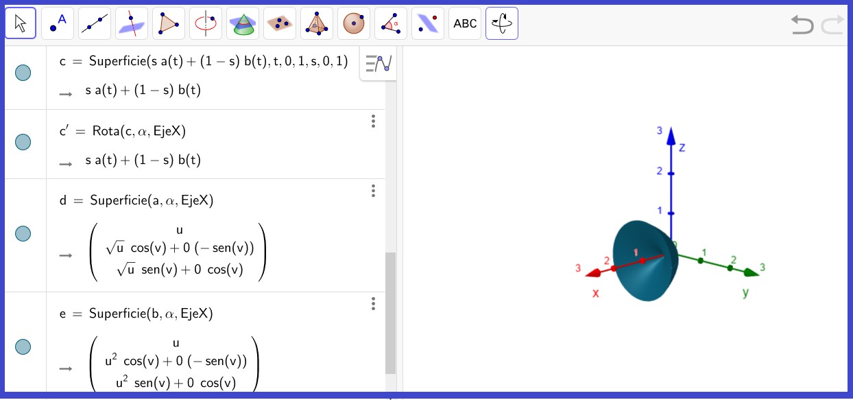Image resolution: width=853 pixels, height=400 pixels.
Task: Toggle visibility of surface c
Action: [x=23, y=73]
